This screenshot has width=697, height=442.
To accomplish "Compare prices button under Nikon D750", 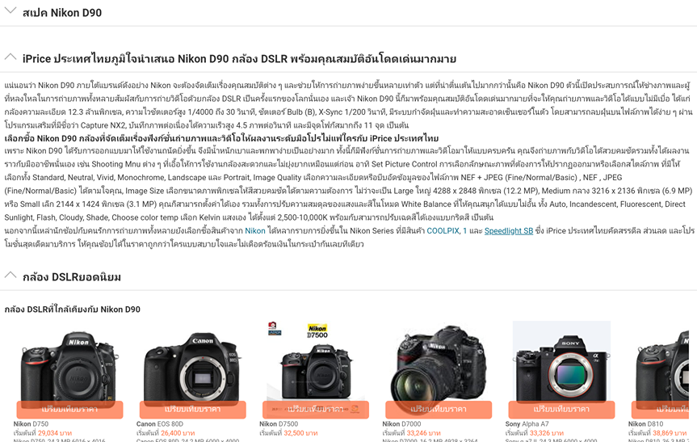I will (x=69, y=409).
